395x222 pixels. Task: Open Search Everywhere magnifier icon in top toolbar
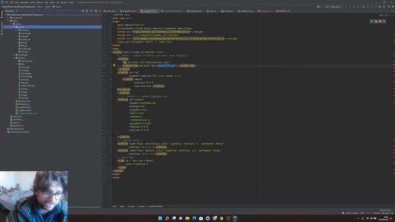(x=389, y=7)
